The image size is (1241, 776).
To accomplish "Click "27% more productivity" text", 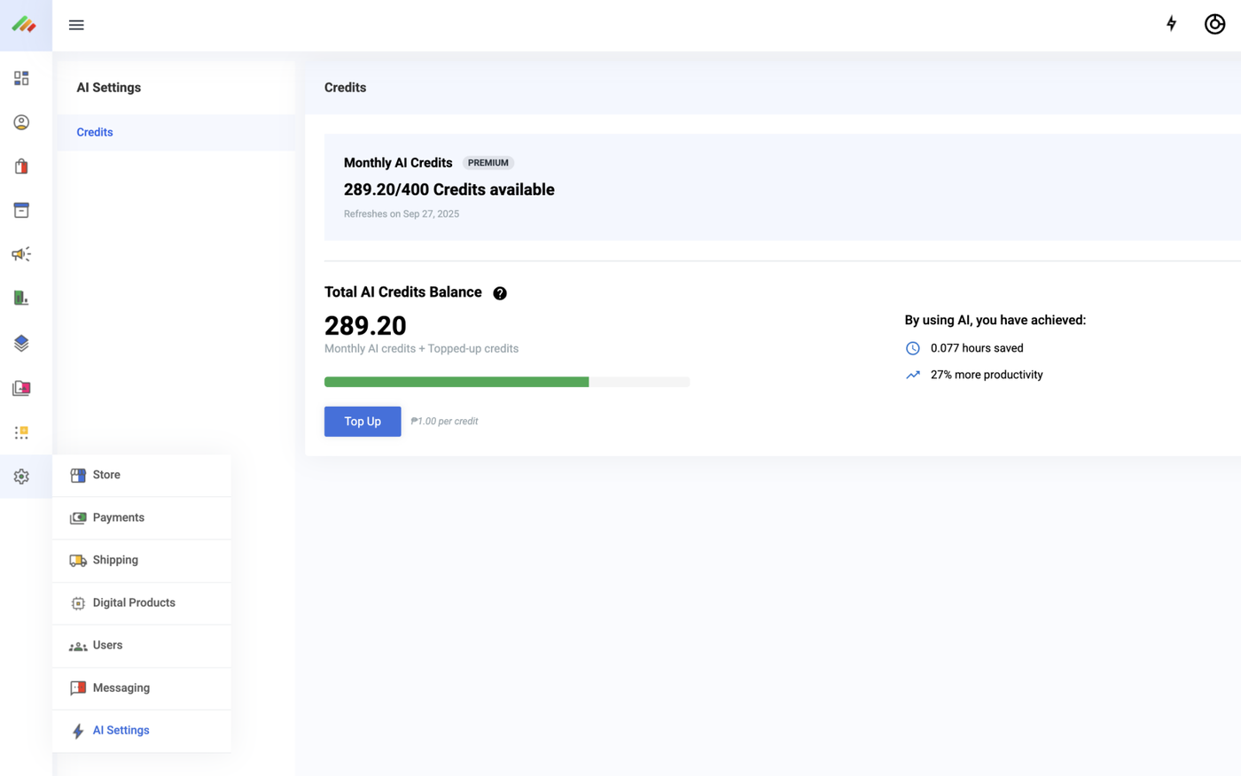I will pyautogui.click(x=987, y=375).
